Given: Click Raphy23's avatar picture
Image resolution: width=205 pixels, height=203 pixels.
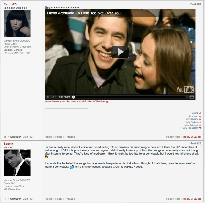Looking at the screenshot, I should coord(17,23).
